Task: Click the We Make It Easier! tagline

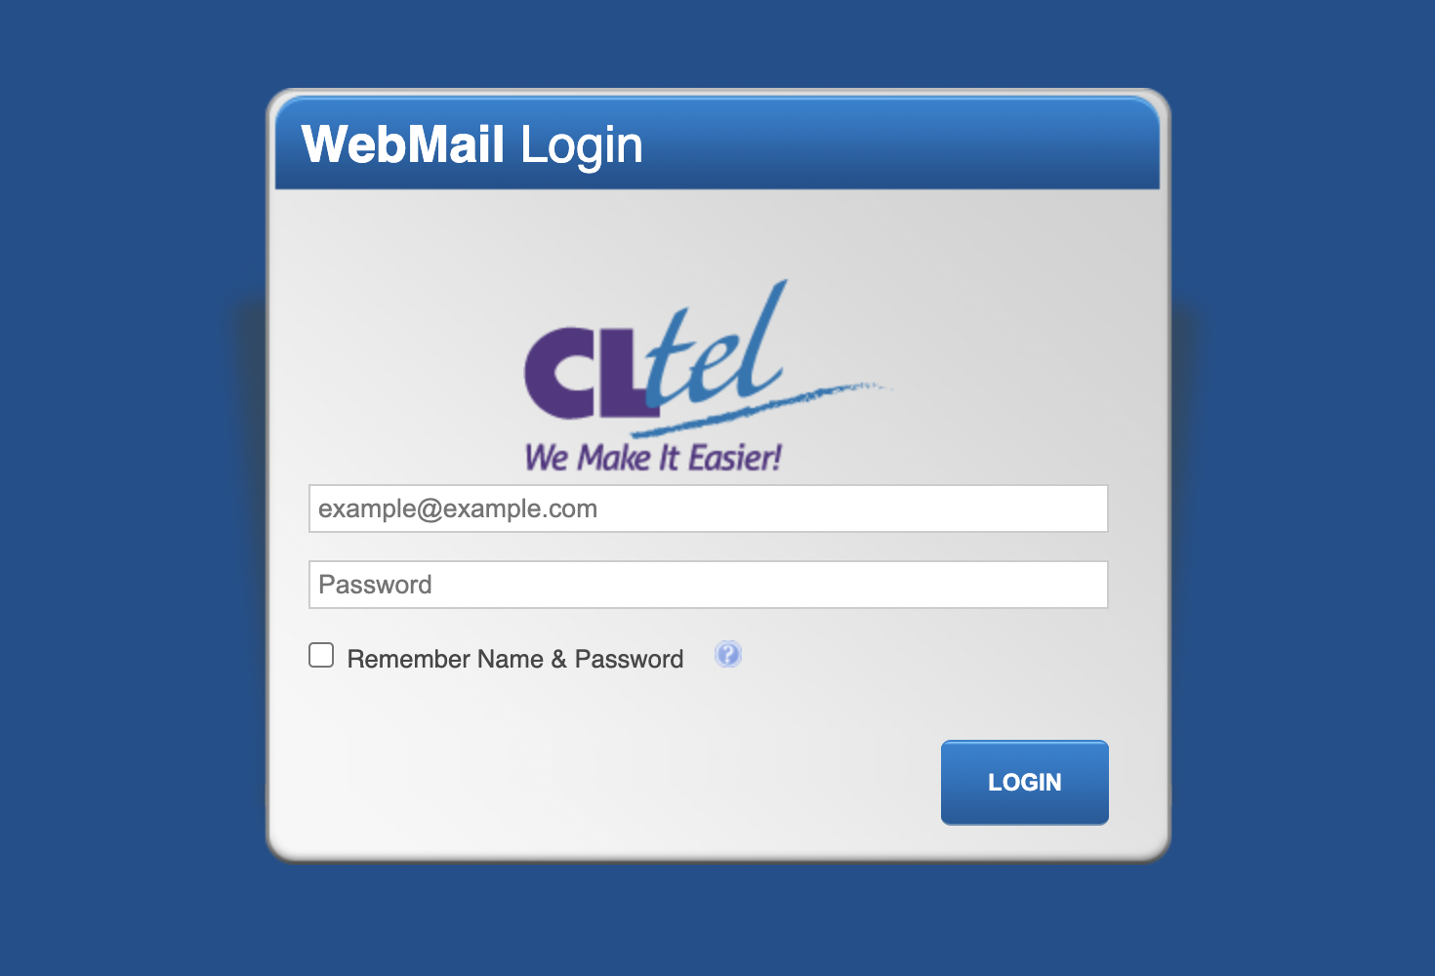Action: (x=653, y=457)
